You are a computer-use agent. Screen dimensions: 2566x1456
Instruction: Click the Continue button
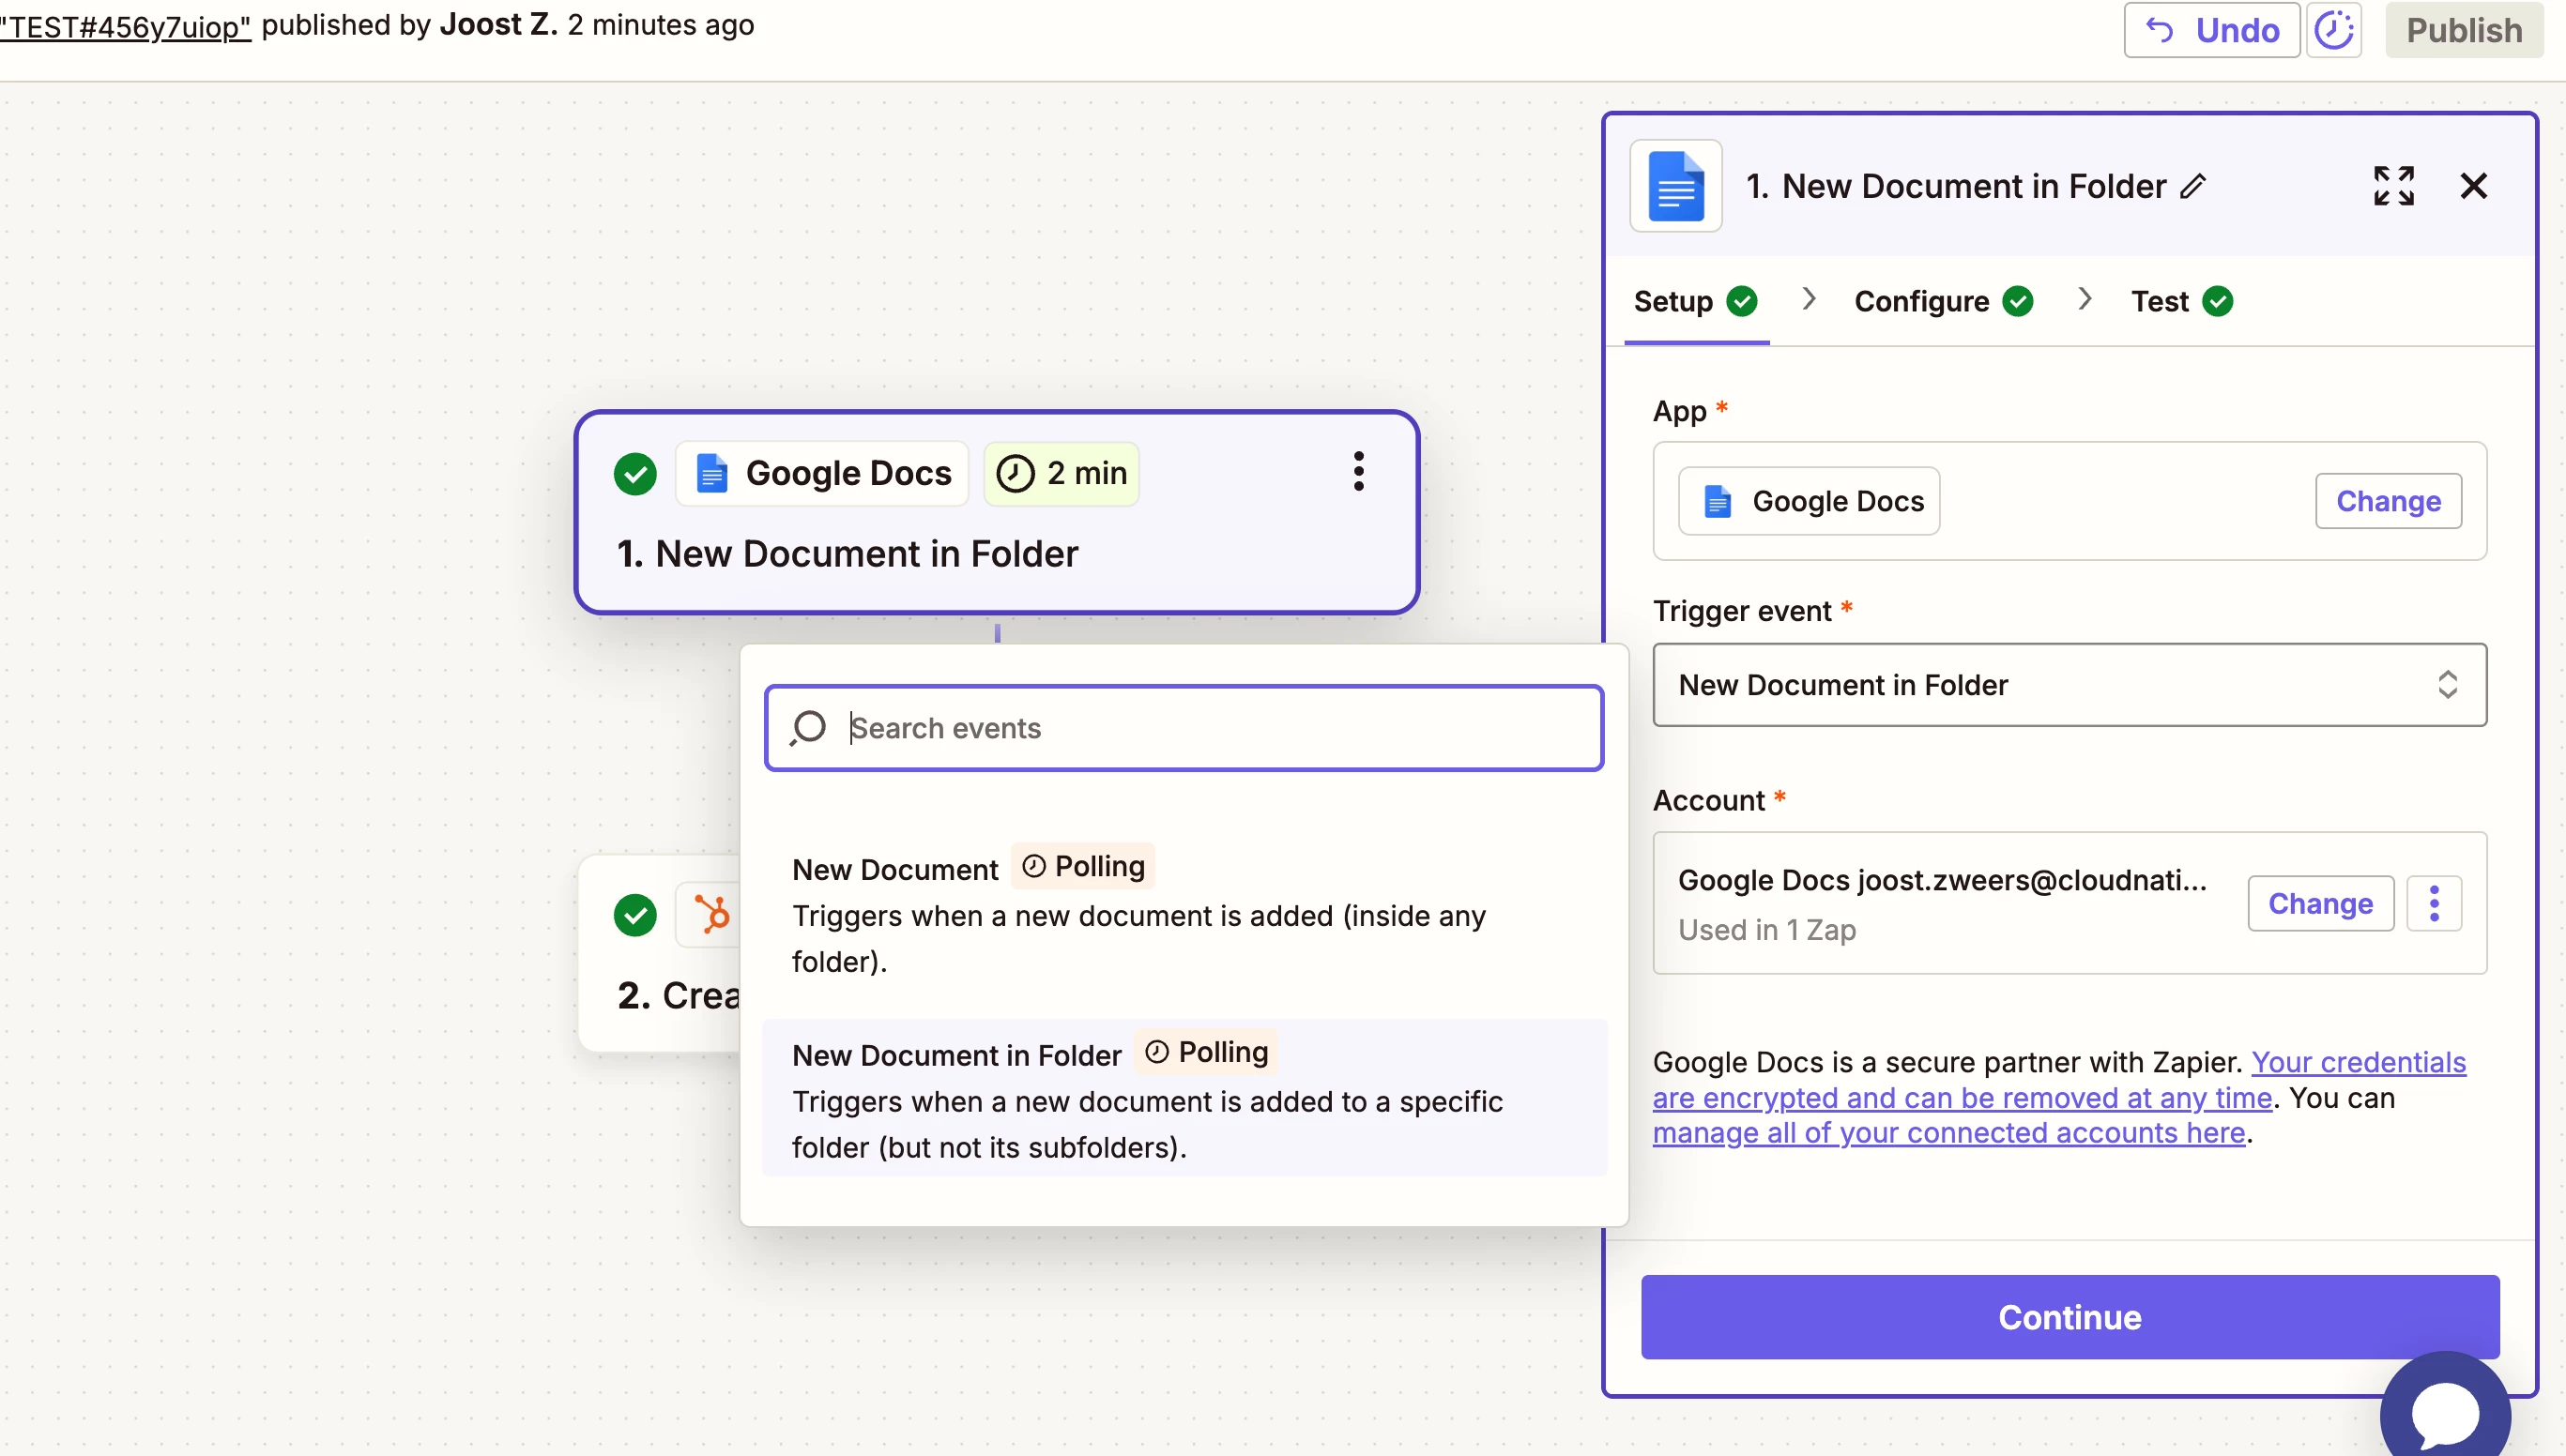(2070, 1317)
